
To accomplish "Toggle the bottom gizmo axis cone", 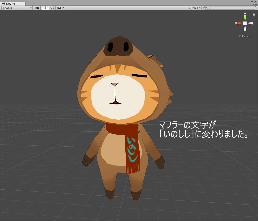I will tap(245, 28).
